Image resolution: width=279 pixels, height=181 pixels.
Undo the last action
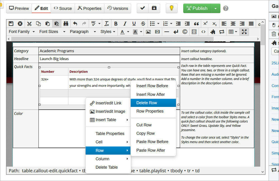tap(75, 24)
